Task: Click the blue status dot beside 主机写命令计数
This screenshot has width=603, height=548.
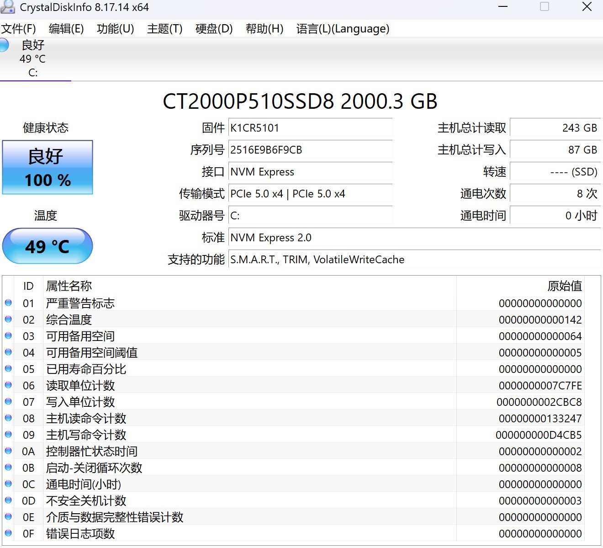Action: click(8, 434)
